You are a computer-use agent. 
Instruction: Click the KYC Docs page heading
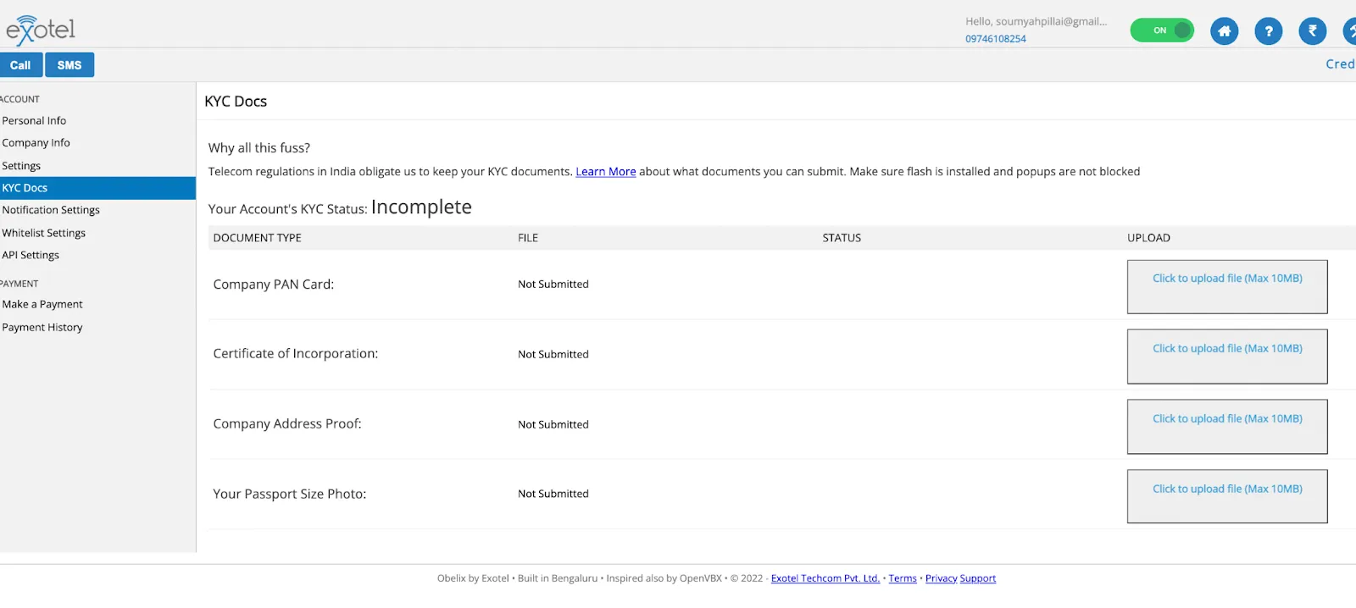(x=236, y=102)
